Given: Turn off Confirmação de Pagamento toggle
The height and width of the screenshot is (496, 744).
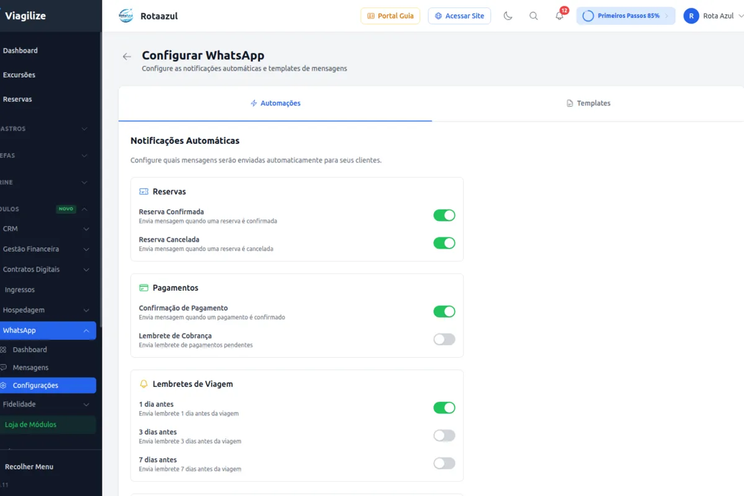Looking at the screenshot, I should pos(444,311).
